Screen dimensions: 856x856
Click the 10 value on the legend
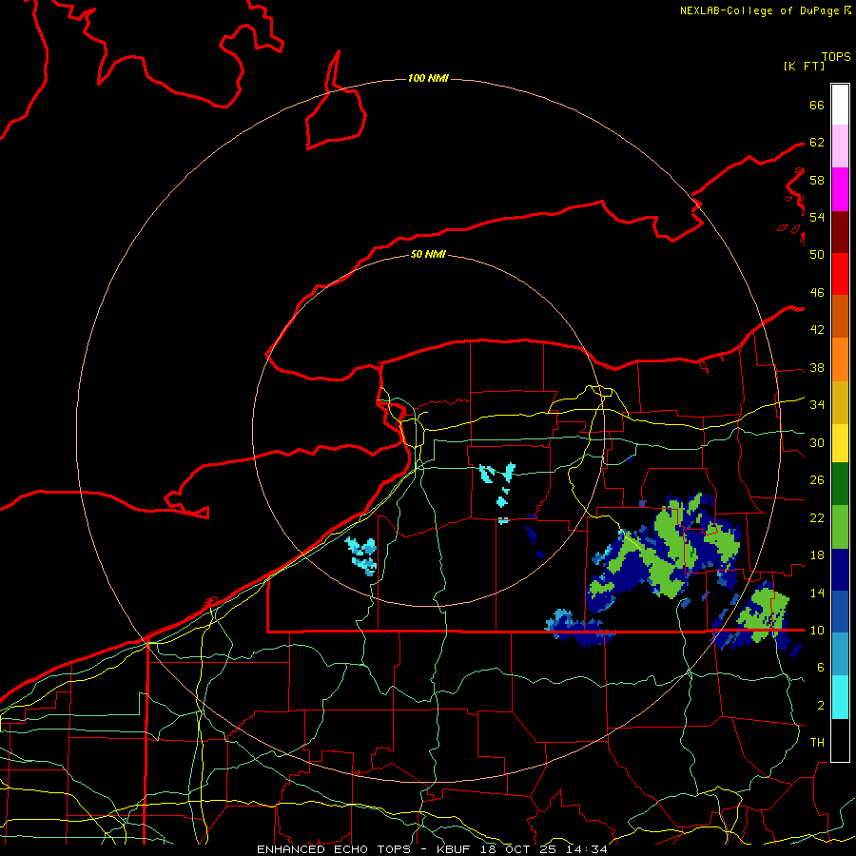[817, 631]
